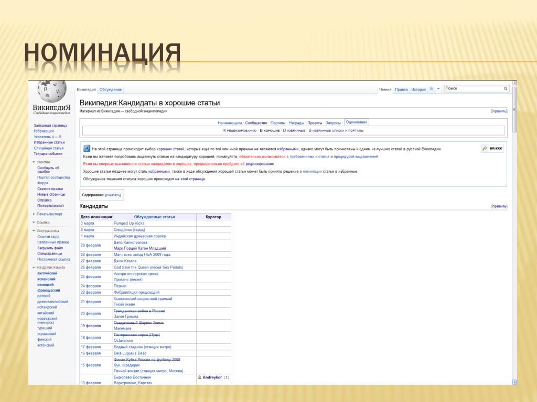Image resolution: width=537 pixels, height=402 pixels.
Task: Switch to французский language version
Action: coord(48,290)
